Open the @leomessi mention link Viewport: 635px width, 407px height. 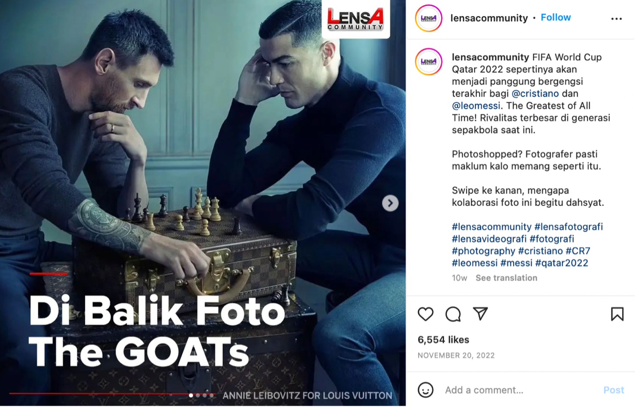point(476,106)
